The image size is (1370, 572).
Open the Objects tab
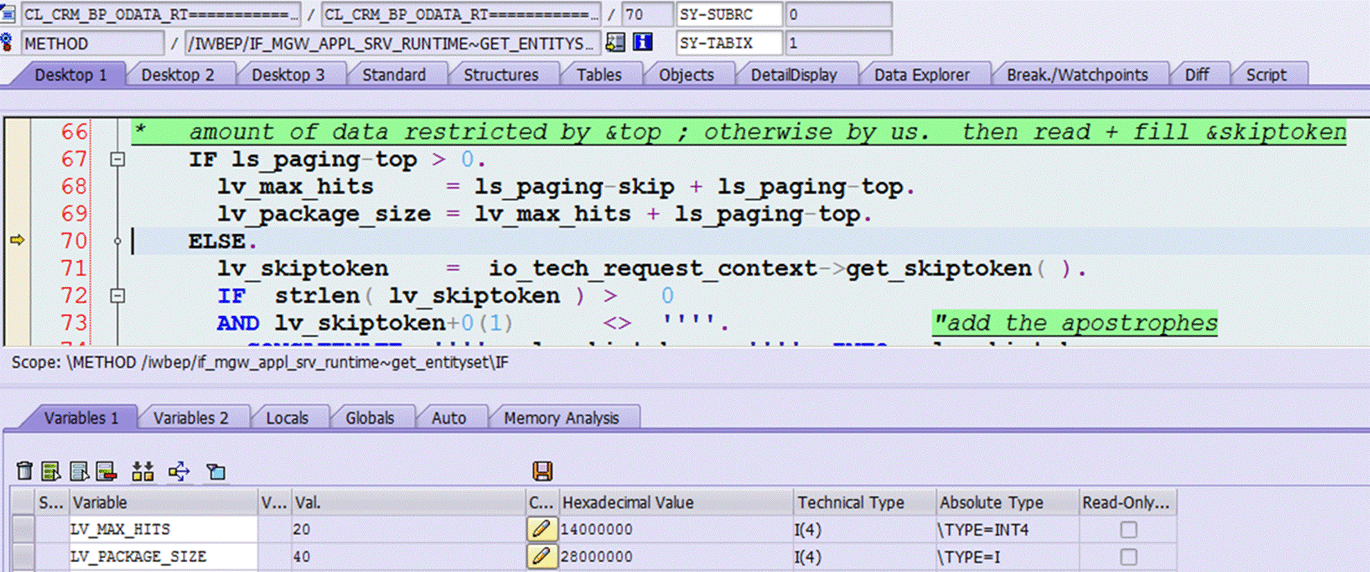[686, 75]
